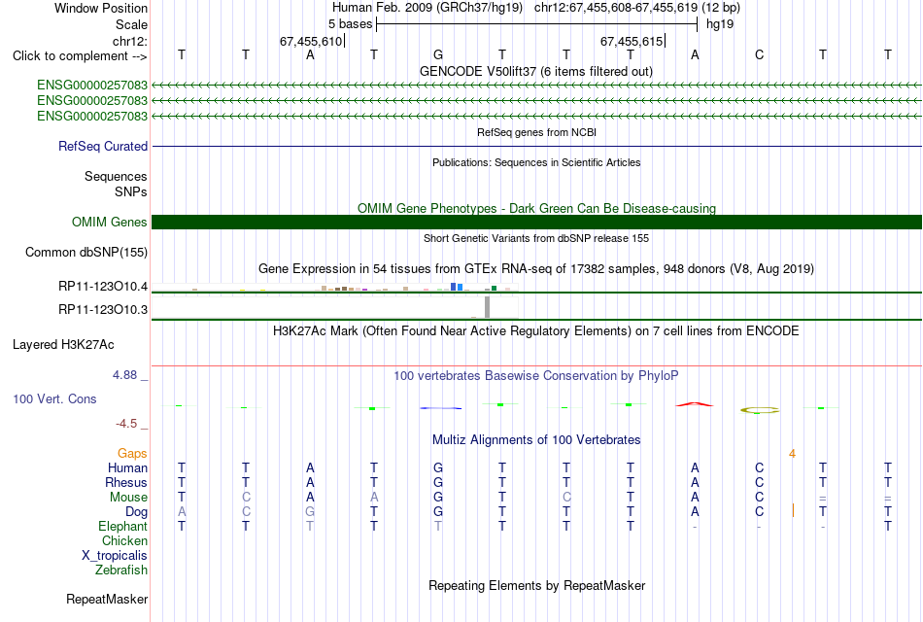Click the hg19 label beside scale bar

coord(720,24)
